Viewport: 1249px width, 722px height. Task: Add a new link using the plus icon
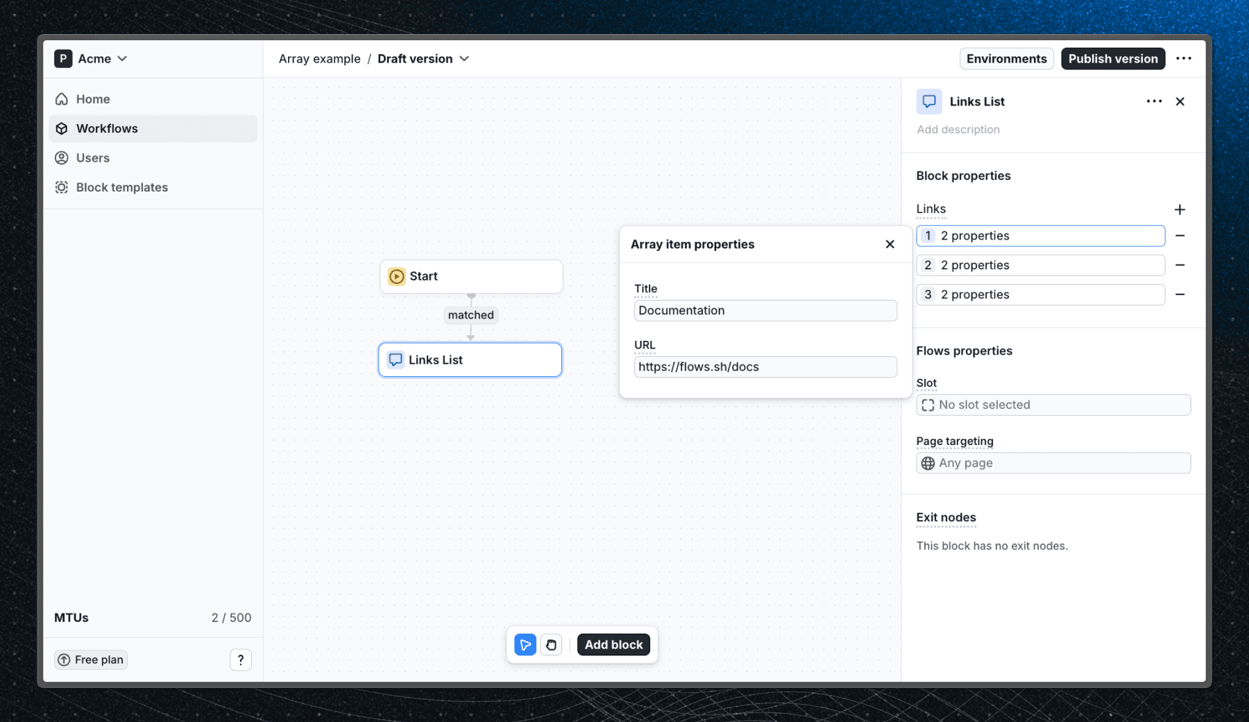1180,209
